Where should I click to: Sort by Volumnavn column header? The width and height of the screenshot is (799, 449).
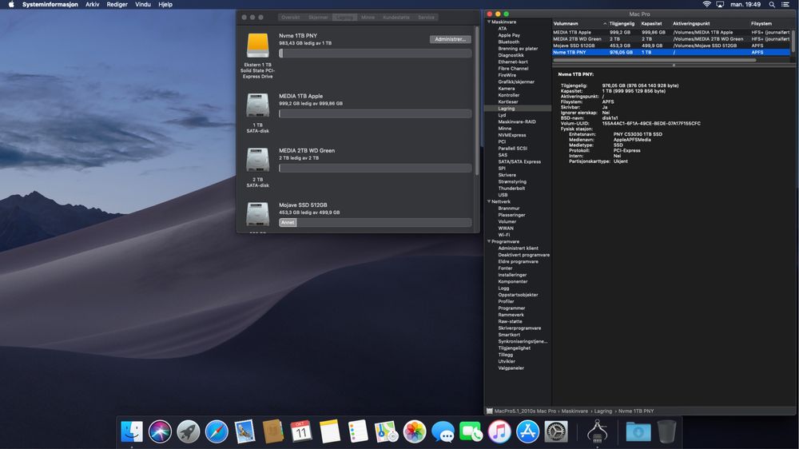pos(579,23)
